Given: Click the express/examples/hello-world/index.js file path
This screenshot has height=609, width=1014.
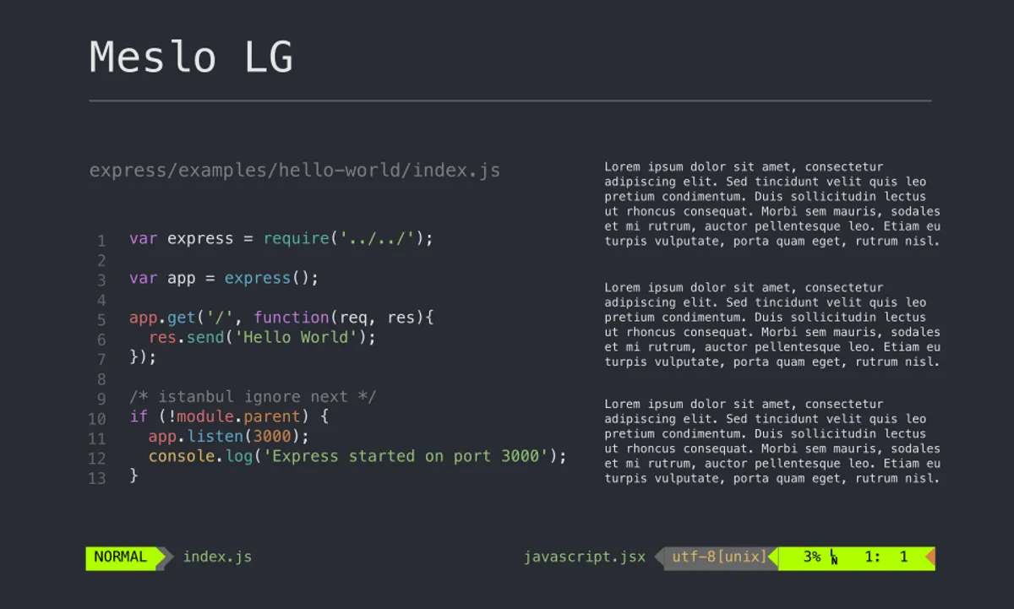Looking at the screenshot, I should (x=295, y=171).
